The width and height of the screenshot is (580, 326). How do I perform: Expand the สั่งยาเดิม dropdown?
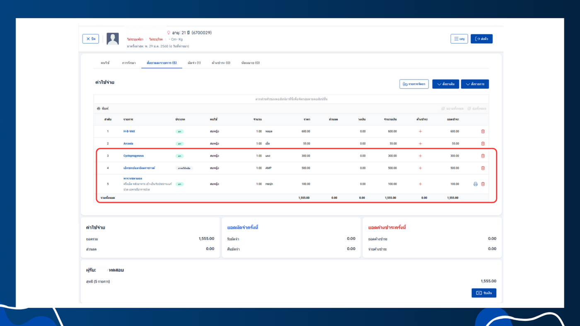445,84
